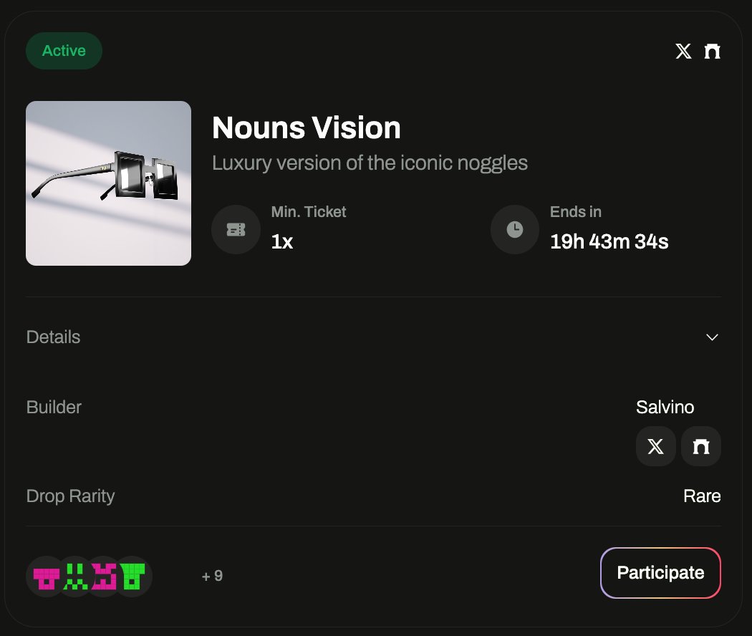The width and height of the screenshot is (752, 636).
Task: Click the Participate button
Action: tap(660, 573)
